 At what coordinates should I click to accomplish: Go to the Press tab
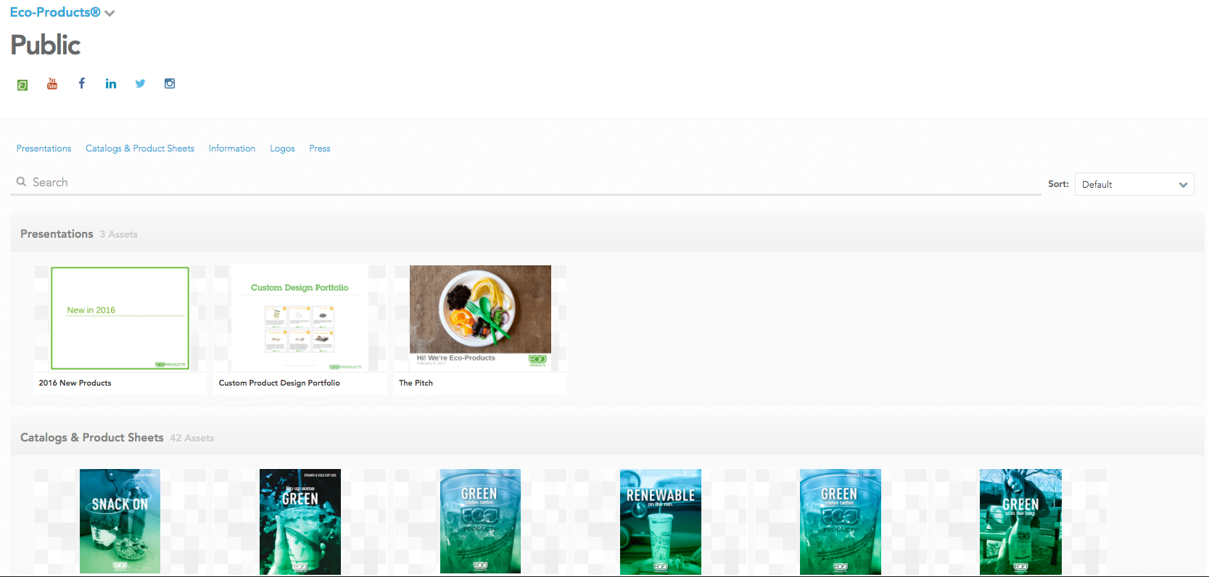(320, 149)
